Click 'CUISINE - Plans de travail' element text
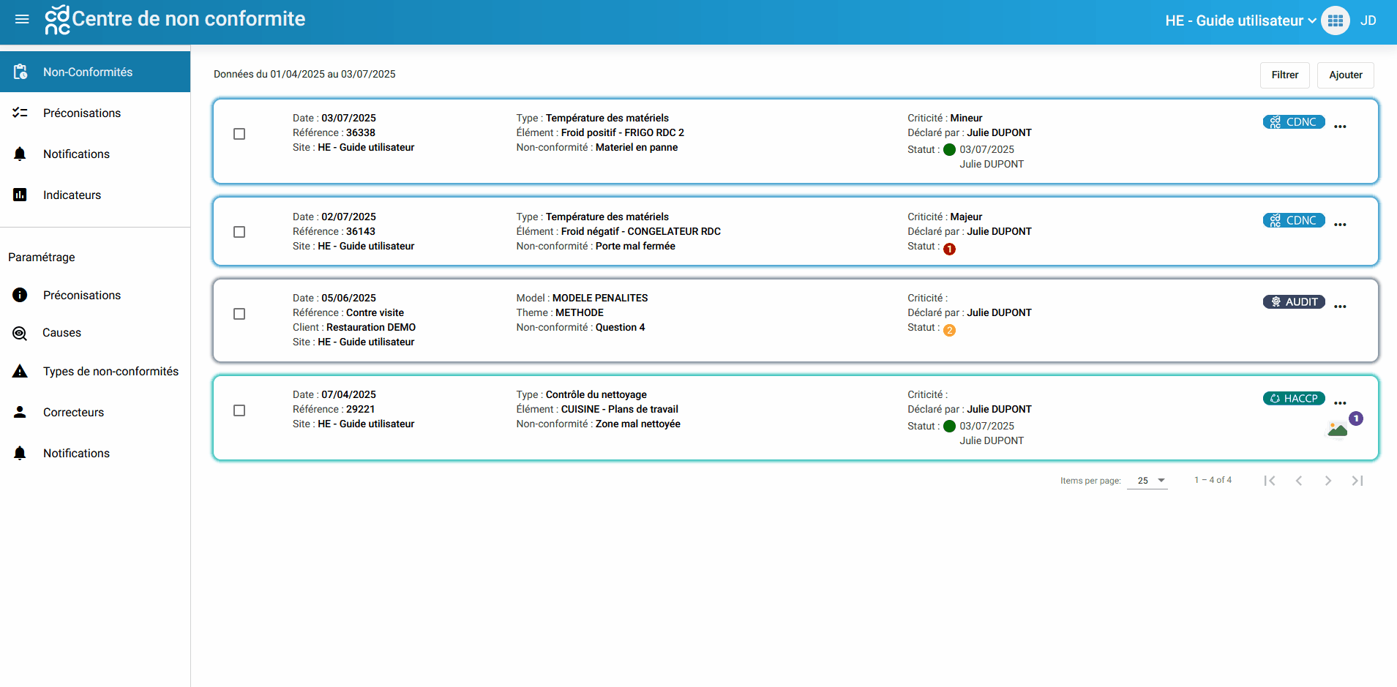This screenshot has width=1397, height=687. (620, 409)
